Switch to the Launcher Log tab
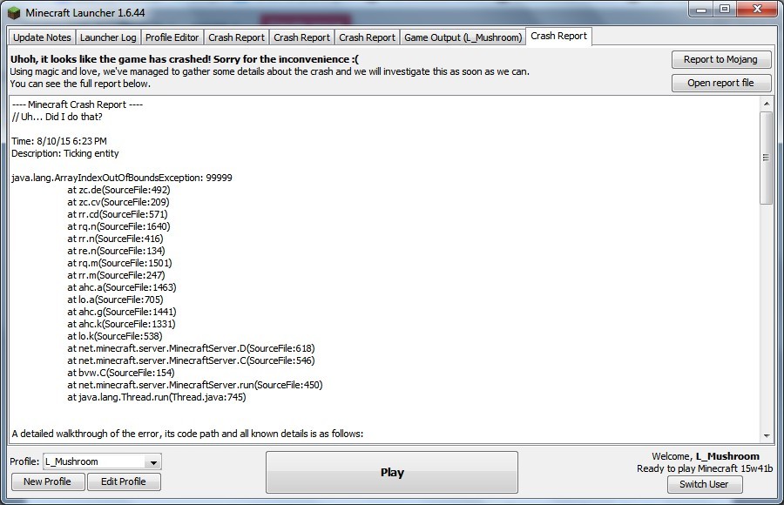The width and height of the screenshot is (784, 505). pyautogui.click(x=108, y=37)
